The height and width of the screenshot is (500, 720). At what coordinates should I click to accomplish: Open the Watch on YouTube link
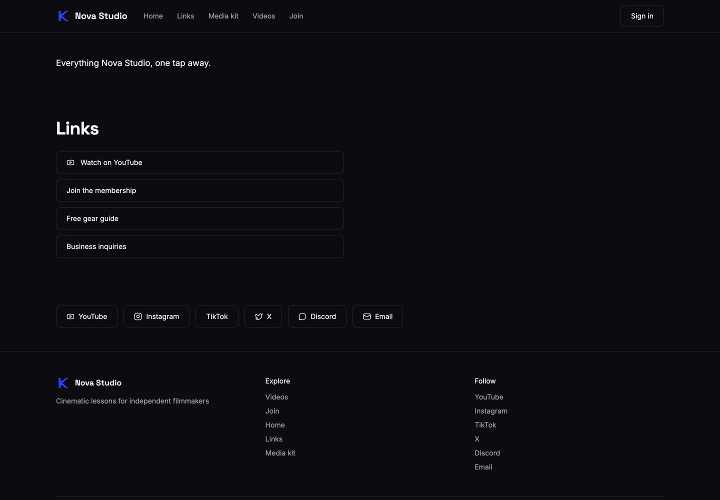[x=200, y=162]
